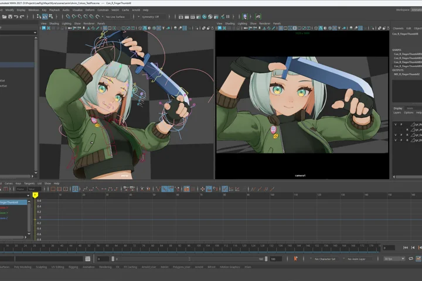Screen dimensions: 422x281
Task: Open Render View clapperboard icon
Action: pyautogui.click(x=181, y=16)
